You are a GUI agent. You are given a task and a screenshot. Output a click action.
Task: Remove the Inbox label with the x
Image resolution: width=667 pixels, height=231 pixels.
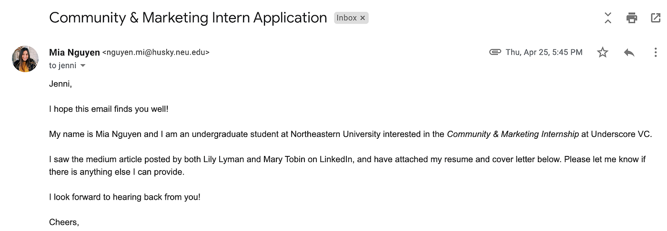click(x=363, y=18)
